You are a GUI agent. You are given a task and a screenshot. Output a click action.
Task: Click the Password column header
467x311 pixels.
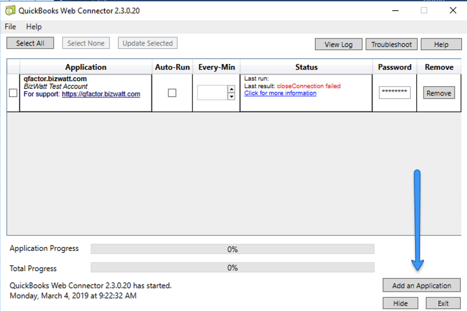click(395, 67)
